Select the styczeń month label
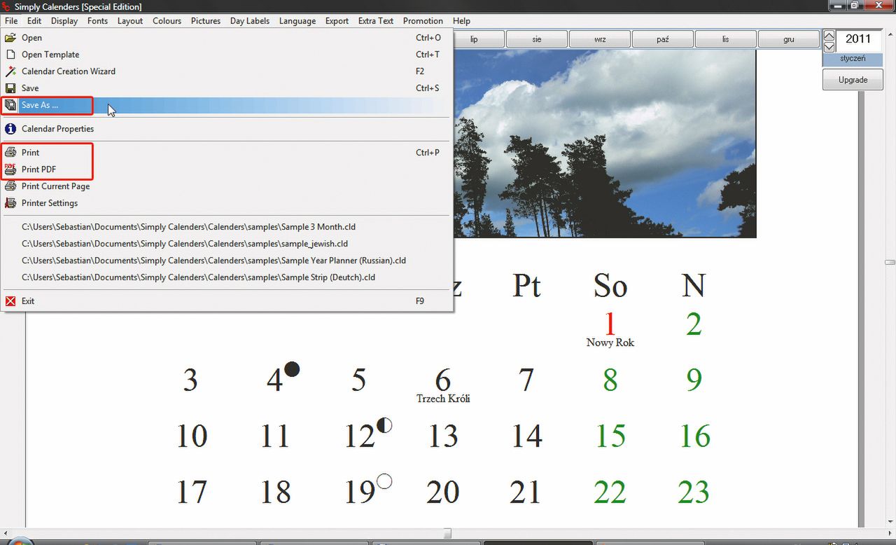 pyautogui.click(x=853, y=59)
